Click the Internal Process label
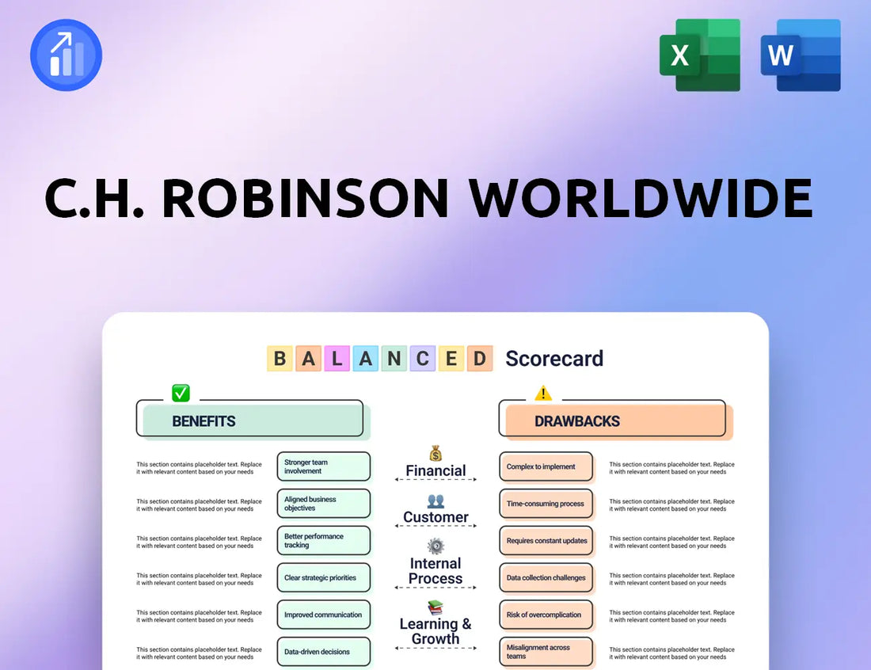 point(435,571)
